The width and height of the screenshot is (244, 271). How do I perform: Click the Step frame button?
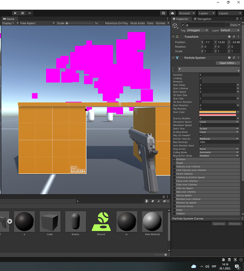[x=29, y=13]
